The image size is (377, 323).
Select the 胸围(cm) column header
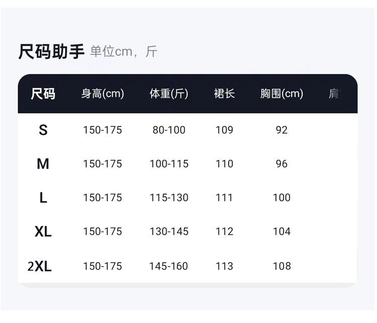point(281,94)
